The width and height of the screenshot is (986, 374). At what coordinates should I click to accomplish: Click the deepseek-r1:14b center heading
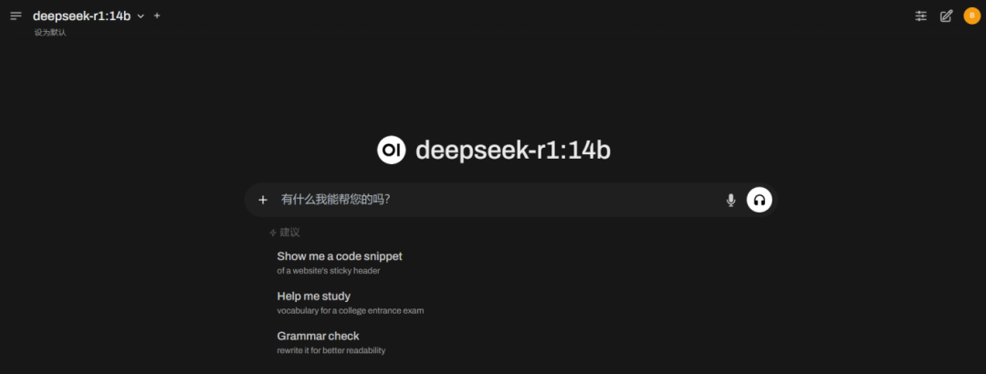coord(513,151)
